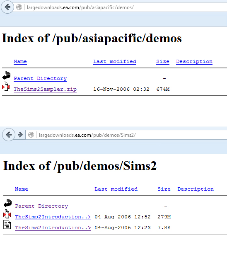227x276 pixels.
Task: Click the back arrow in the lower browser
Action: pyautogui.click(x=9, y=135)
